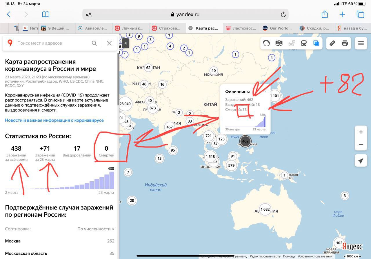371x259 pixels.
Task: Focus the 'Поиск мест и адресов' field
Action: coord(52,43)
